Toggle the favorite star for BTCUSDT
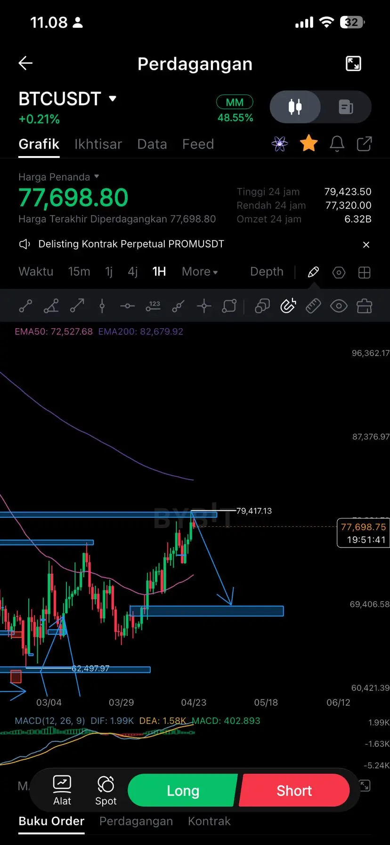390x845 pixels. (x=309, y=143)
